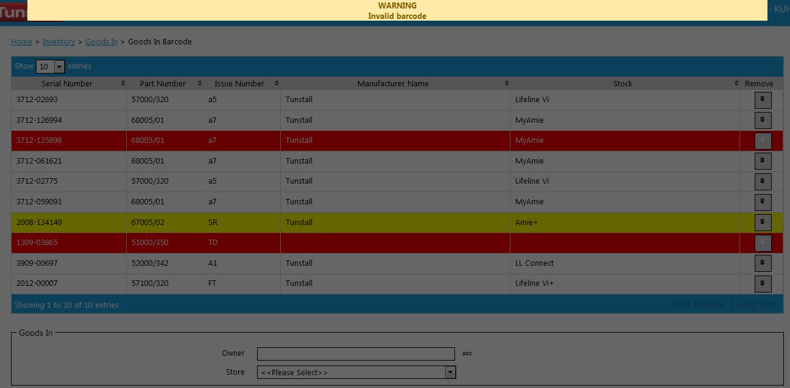Remove row 3712-02775 using trash icon
The width and height of the screenshot is (790, 388).
pos(763,181)
